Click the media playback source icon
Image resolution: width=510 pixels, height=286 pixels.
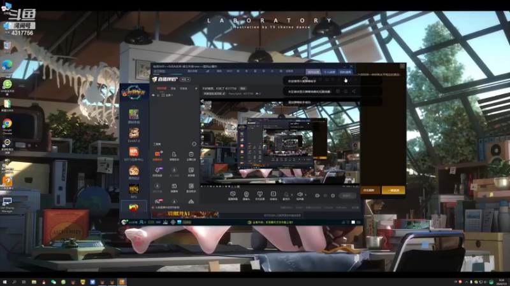(x=273, y=196)
